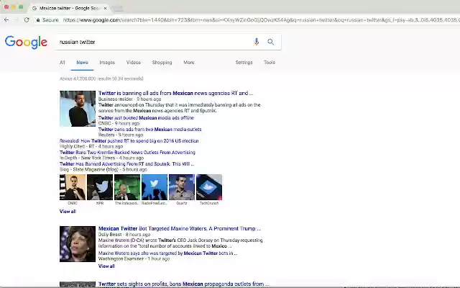Screen dimensions: 460x288
Task: Click the Jack Dorsey article thumbnail
Action: [78, 109]
